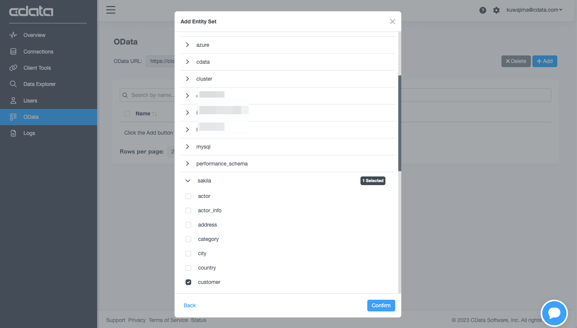The image size is (577, 328).
Task: Click the Client Tools link icon
Action: pyautogui.click(x=13, y=68)
